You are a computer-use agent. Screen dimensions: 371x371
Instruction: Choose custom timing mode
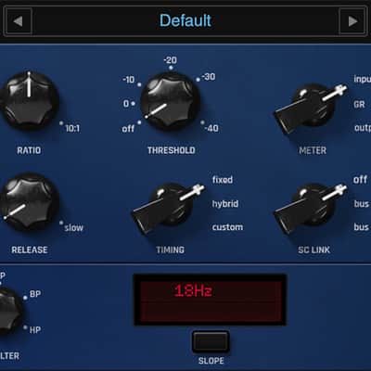coord(227,227)
